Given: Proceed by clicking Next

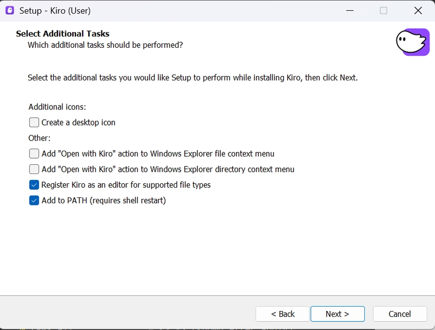Looking at the screenshot, I should pyautogui.click(x=337, y=314).
